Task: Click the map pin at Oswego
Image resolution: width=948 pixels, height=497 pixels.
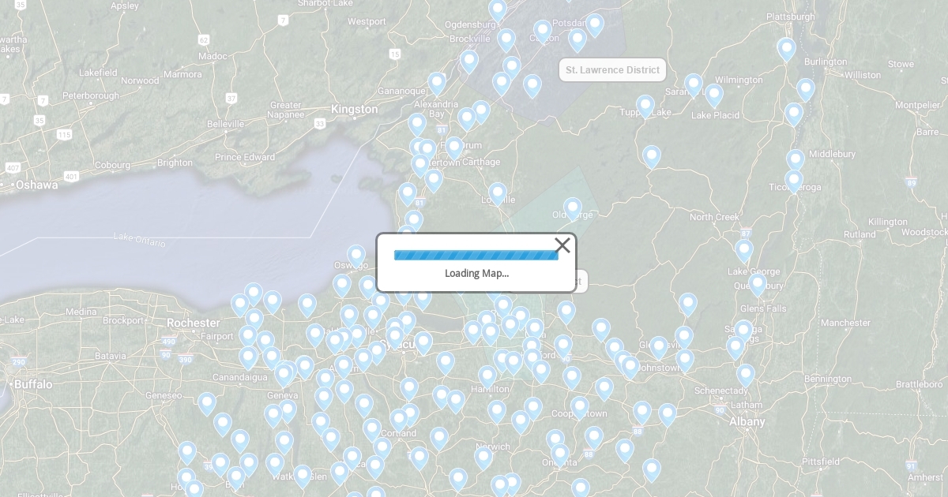Action: point(356,256)
